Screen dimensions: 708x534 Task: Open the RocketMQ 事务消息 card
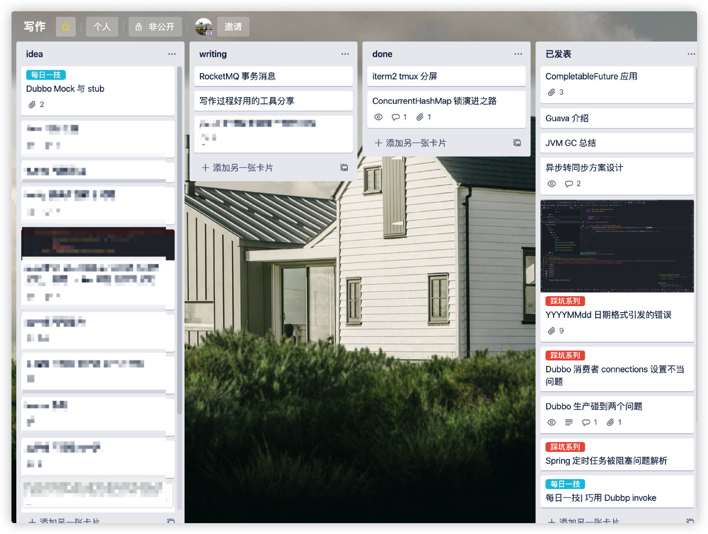(274, 76)
